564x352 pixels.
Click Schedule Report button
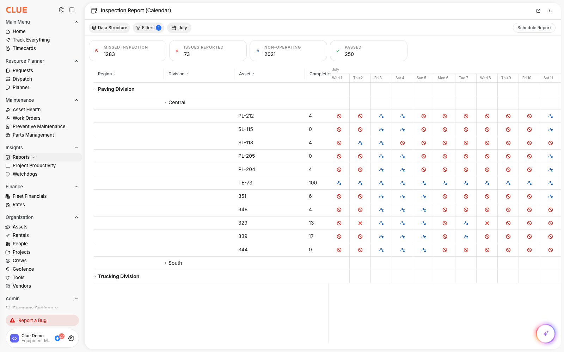[x=534, y=28]
